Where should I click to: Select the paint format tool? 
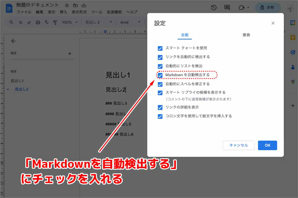[x=55, y=22]
